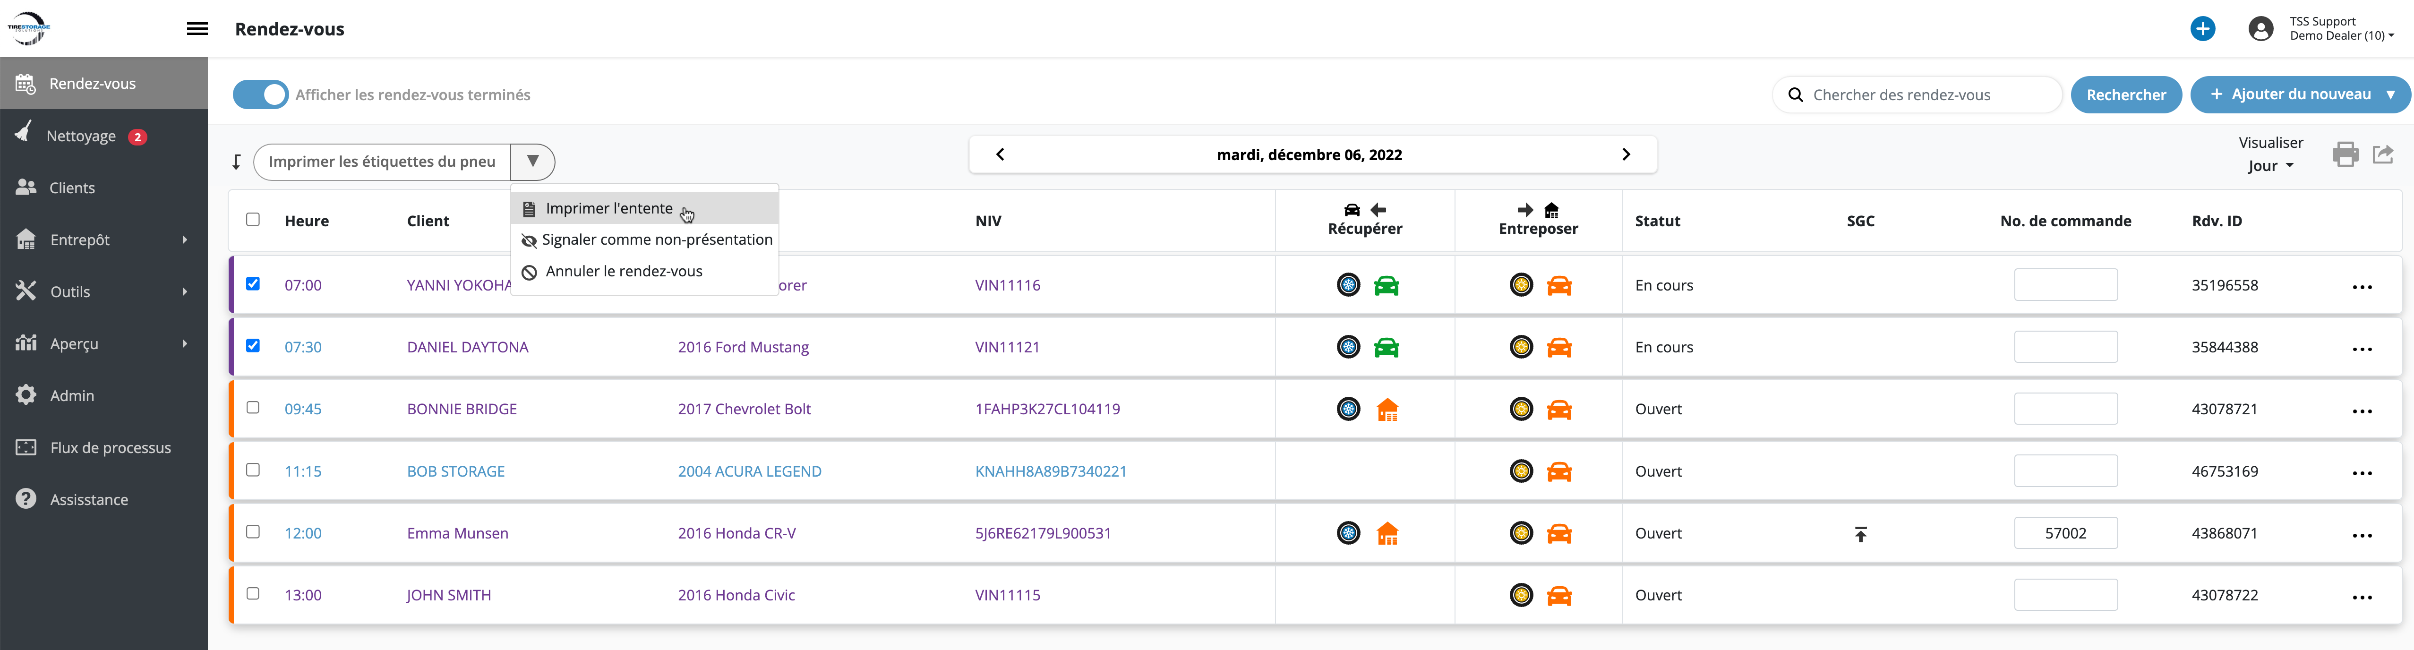Open the hamburger menu icon
This screenshot has width=2414, height=650.
[x=197, y=29]
